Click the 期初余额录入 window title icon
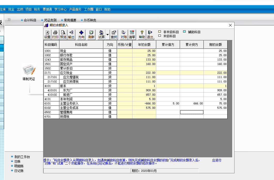The width and height of the screenshot is (274, 180). [x=46, y=25]
